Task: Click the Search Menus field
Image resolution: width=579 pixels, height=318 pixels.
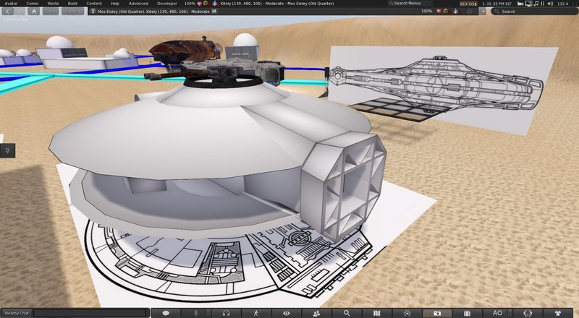Action: coord(409,4)
